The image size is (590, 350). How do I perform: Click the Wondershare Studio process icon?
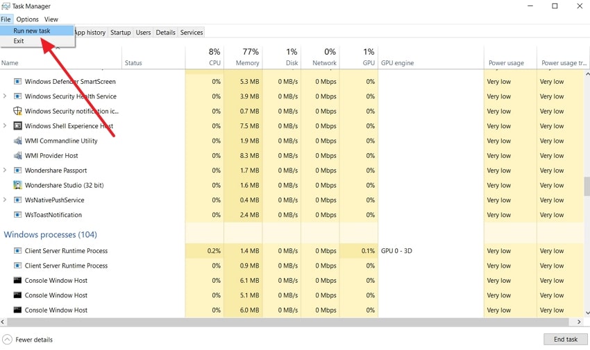click(18, 185)
